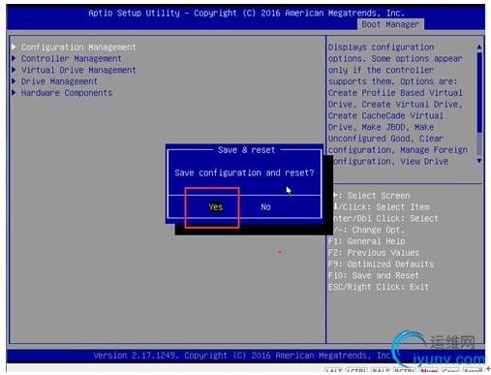
Task: Click 'Drive, Make JBOD, Make' help line
Action: point(381,127)
